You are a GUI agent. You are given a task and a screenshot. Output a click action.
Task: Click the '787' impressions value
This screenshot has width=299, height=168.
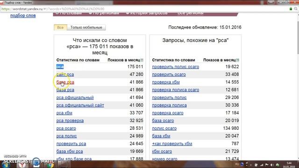pyautogui.click(x=235, y=144)
